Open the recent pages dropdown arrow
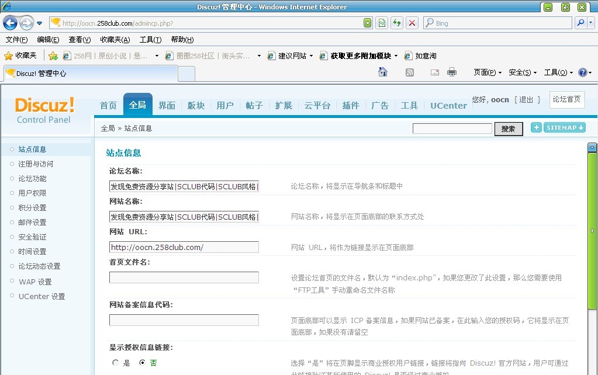Viewport: 598px width, 375px height. pos(39,23)
